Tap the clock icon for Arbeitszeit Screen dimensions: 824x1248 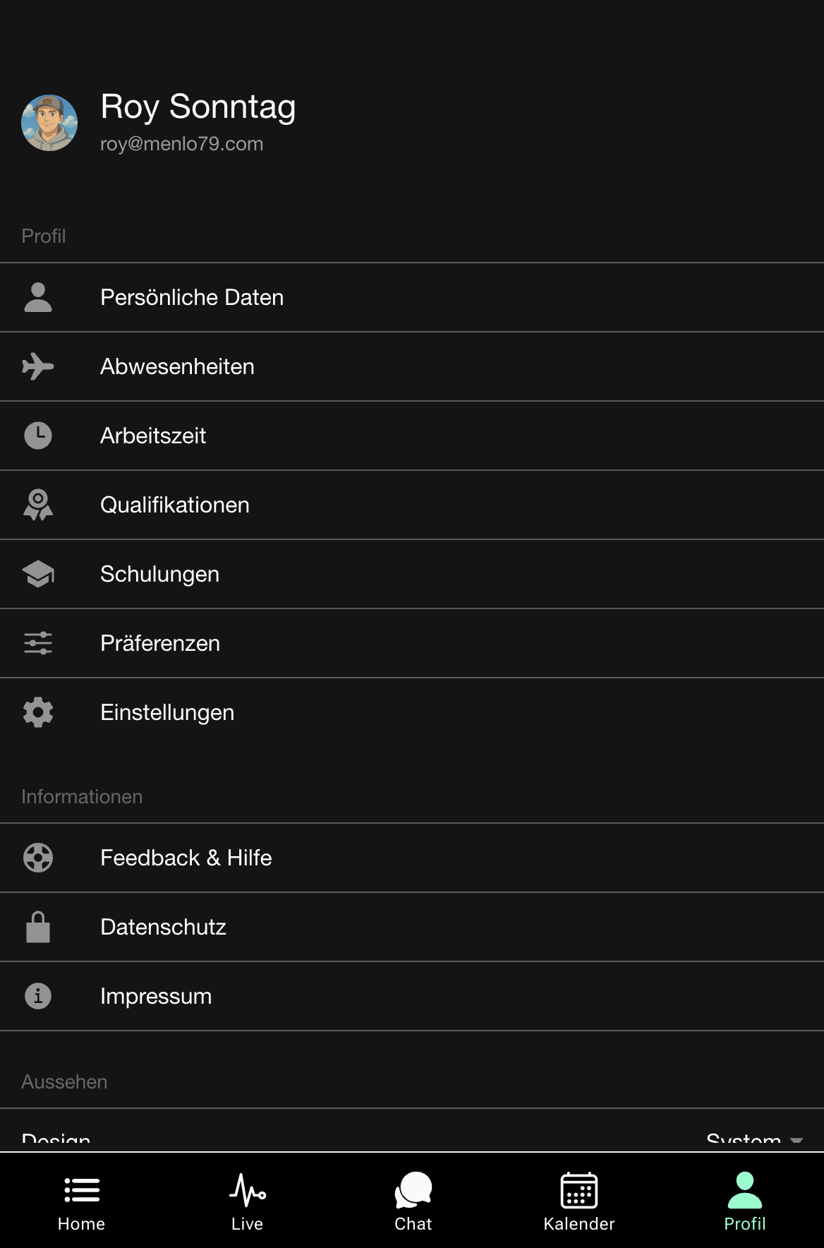38,436
